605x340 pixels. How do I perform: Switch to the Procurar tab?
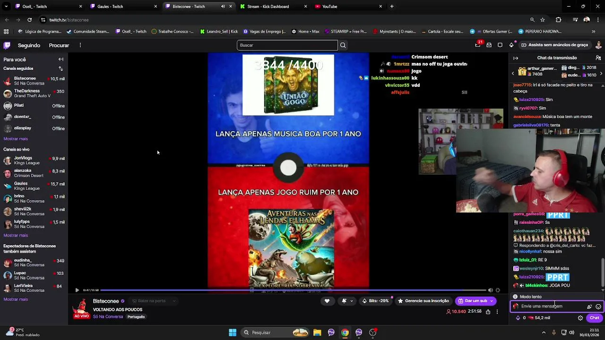(59, 45)
